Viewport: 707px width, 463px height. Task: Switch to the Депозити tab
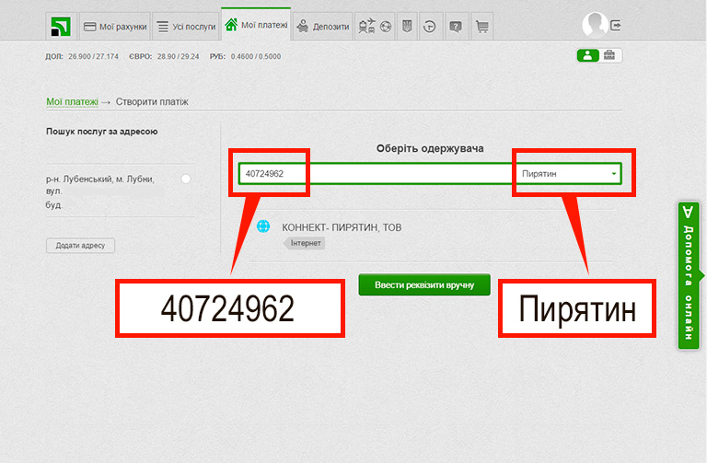click(324, 27)
